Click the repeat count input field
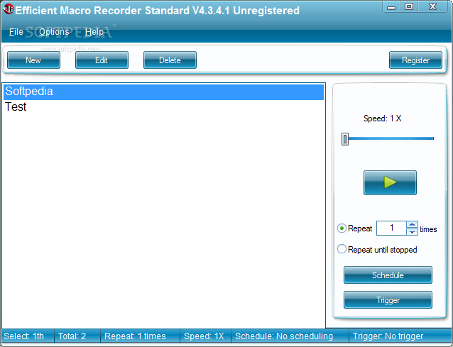The height and width of the screenshot is (347, 453). click(391, 228)
